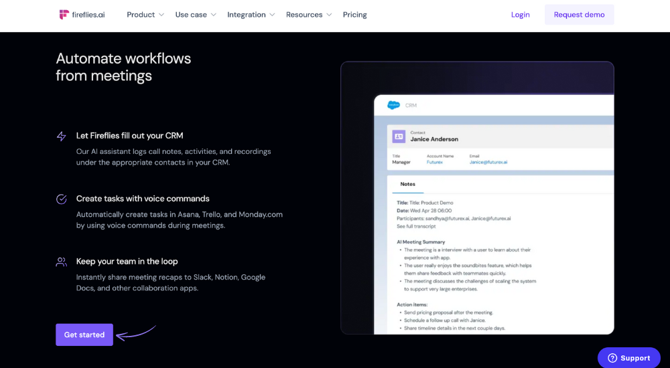Screen dimensions: 670x368
Task: Click the purple contact card icon
Action: tap(399, 136)
